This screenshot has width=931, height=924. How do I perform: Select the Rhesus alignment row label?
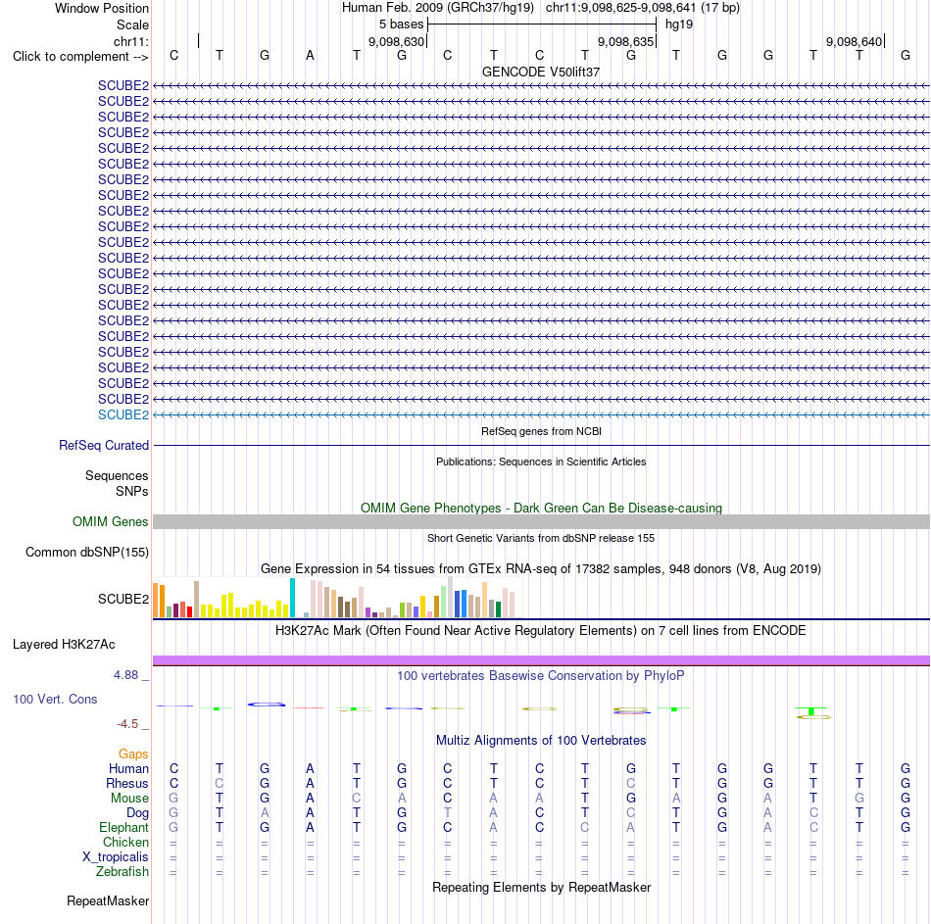click(x=127, y=784)
